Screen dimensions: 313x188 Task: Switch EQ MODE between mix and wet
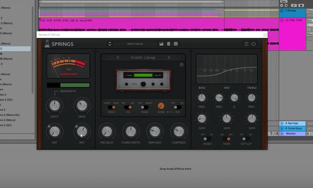(226, 139)
